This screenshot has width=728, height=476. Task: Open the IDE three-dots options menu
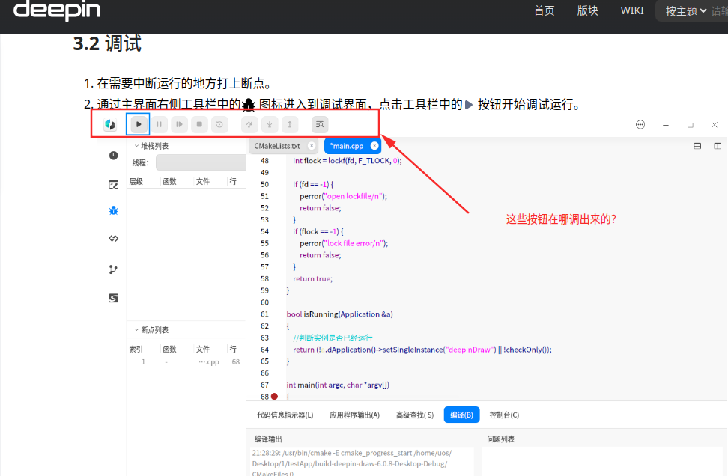point(640,124)
